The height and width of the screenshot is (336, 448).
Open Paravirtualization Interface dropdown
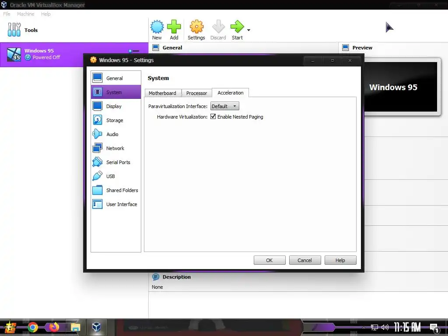tap(224, 106)
